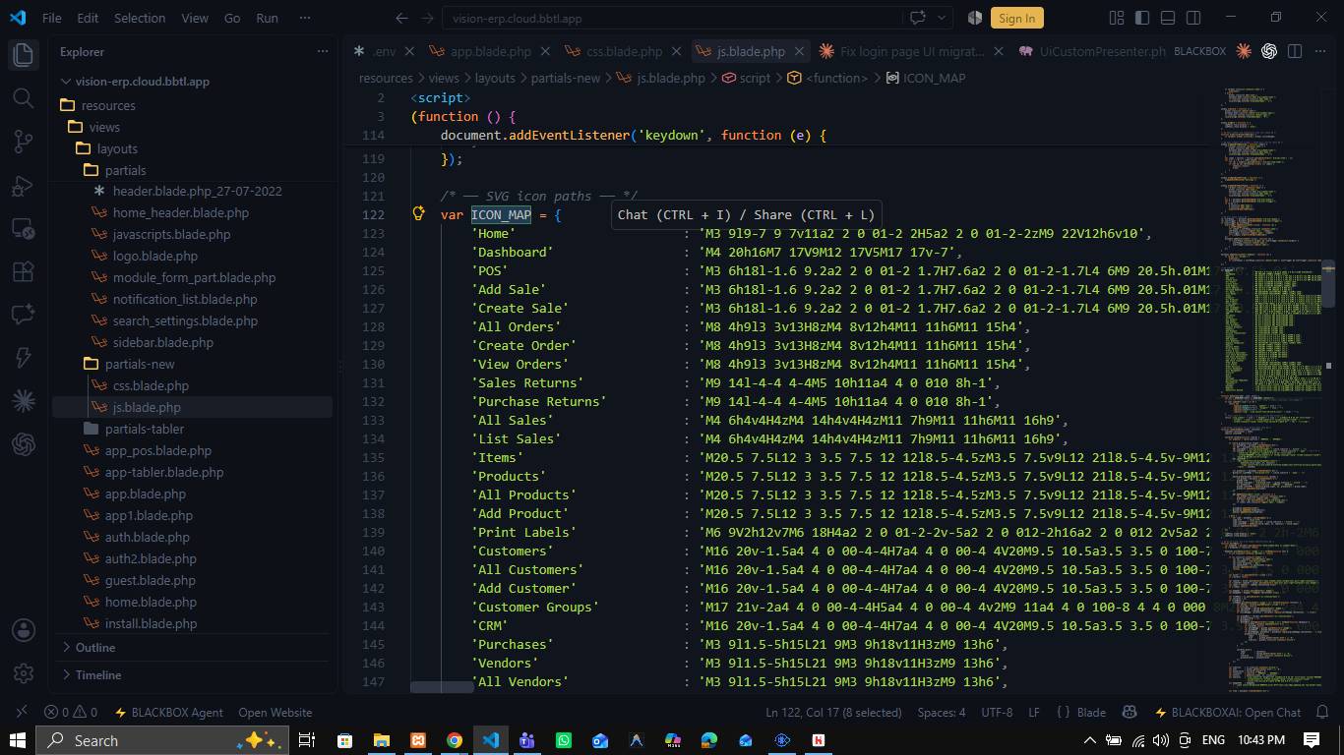Toggle panel layout button in title bar
Screen dimensions: 1344x755
coord(1168,18)
